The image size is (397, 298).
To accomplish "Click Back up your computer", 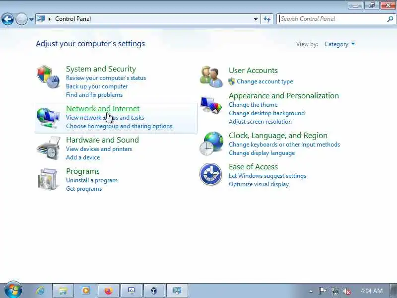I will click(x=97, y=86).
